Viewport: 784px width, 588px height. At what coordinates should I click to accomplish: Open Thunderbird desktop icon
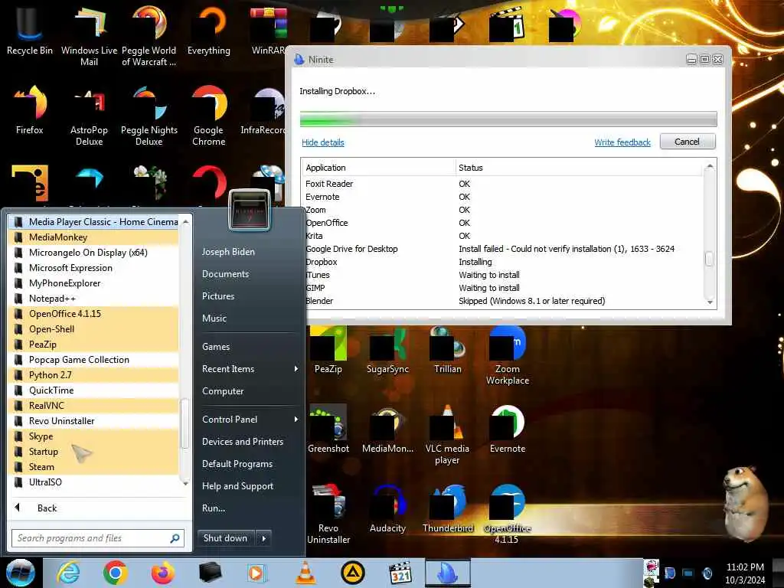pos(447,508)
